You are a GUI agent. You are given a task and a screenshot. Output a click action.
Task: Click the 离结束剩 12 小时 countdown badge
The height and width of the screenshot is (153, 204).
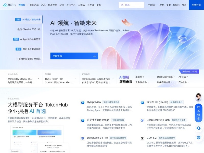tap(189, 72)
